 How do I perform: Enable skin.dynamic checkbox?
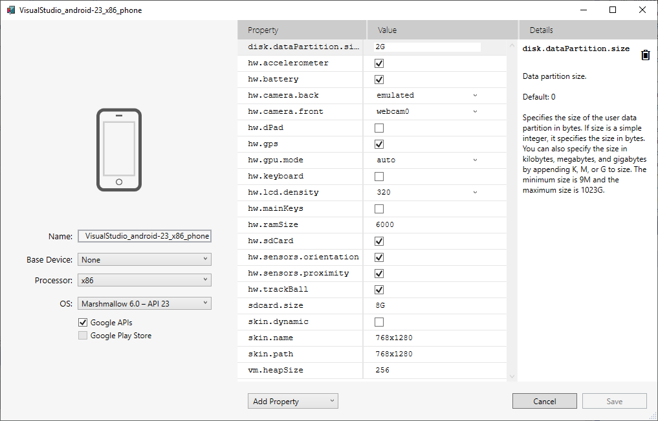379,322
